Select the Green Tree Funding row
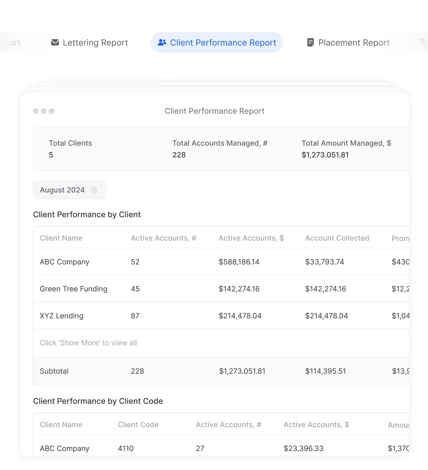428x470 pixels. pyautogui.click(x=221, y=289)
